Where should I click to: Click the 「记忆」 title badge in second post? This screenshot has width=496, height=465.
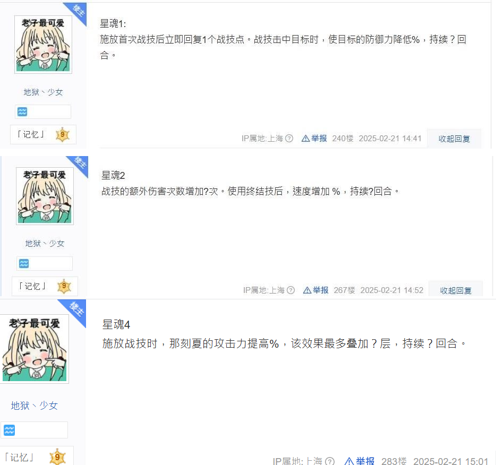(32, 286)
